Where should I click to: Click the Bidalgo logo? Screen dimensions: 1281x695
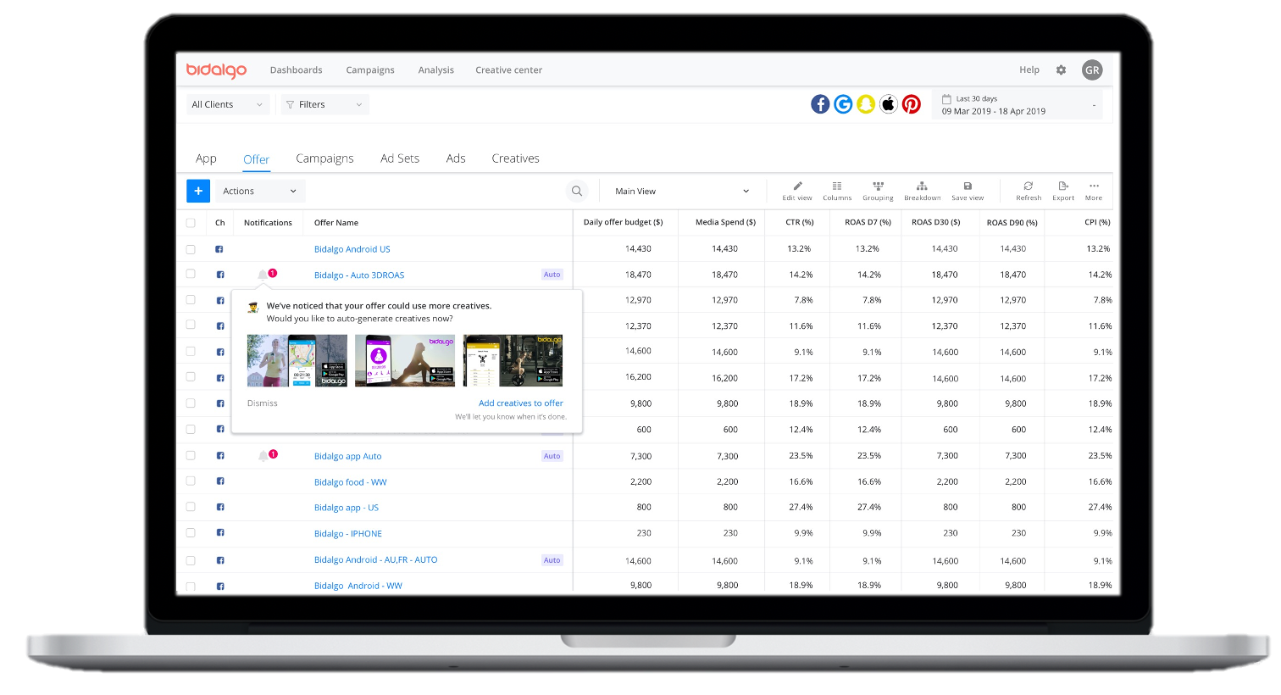point(216,70)
